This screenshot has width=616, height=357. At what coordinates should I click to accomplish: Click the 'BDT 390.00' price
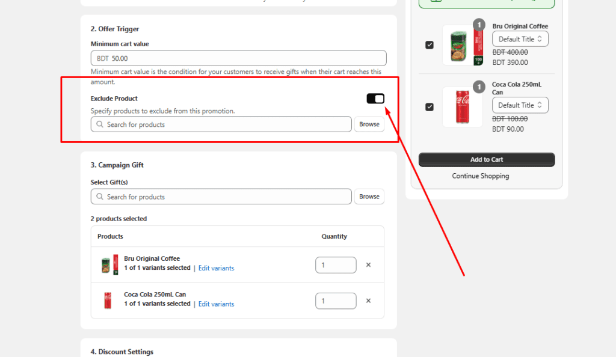pyautogui.click(x=510, y=63)
